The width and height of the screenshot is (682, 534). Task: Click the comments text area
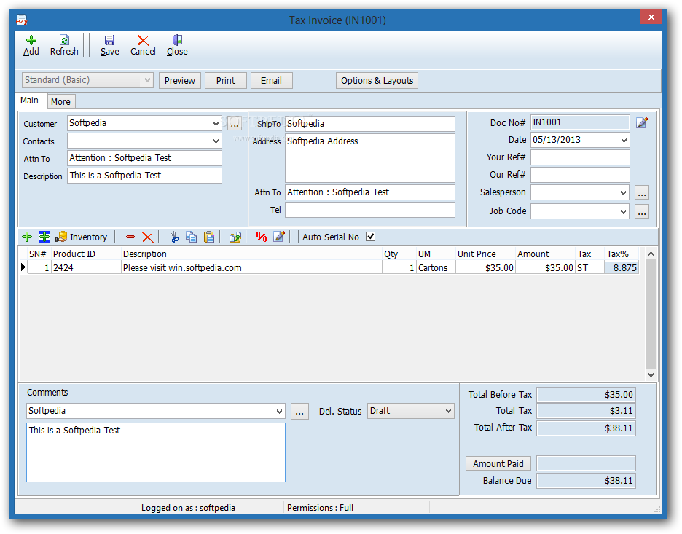click(x=156, y=452)
